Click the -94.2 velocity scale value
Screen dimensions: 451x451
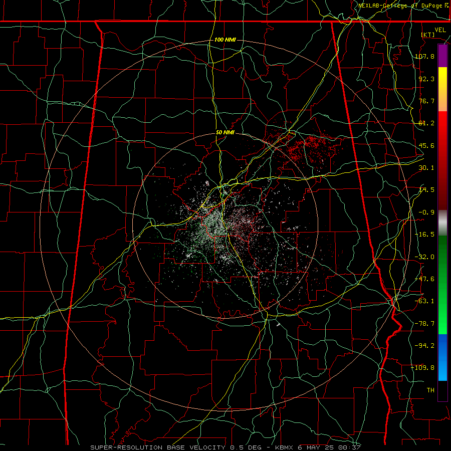click(x=425, y=345)
